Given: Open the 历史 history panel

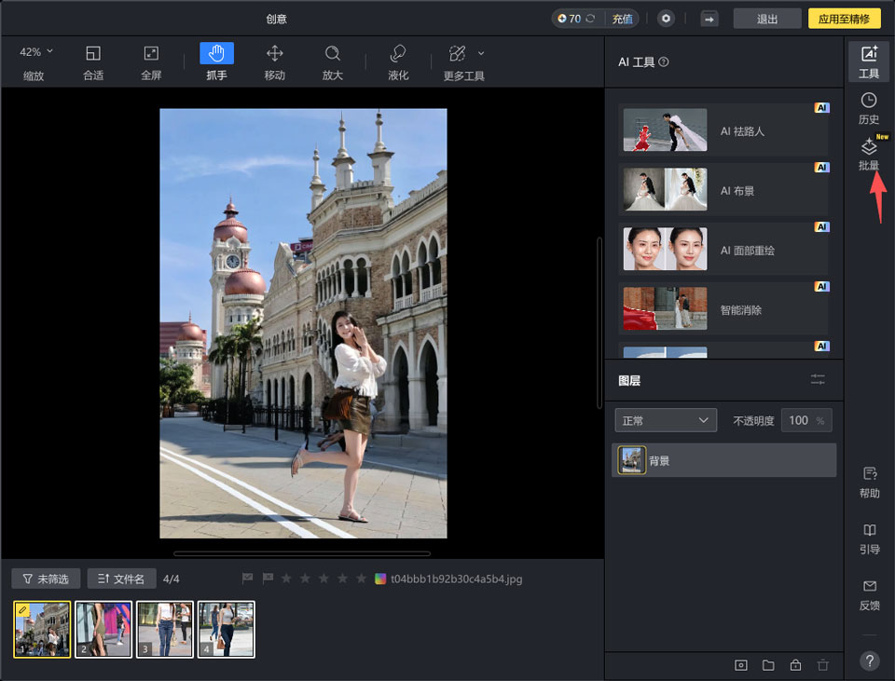Looking at the screenshot, I should (868, 107).
